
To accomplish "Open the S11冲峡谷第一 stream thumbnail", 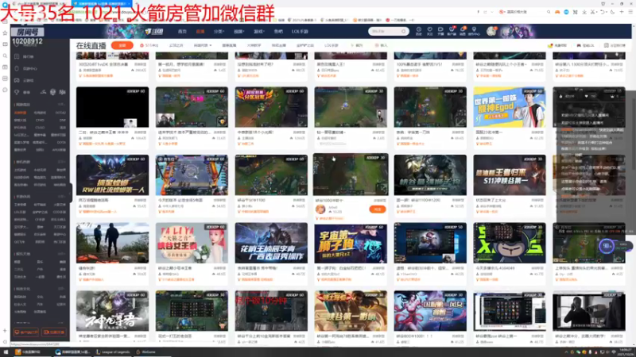I will (x=510, y=175).
